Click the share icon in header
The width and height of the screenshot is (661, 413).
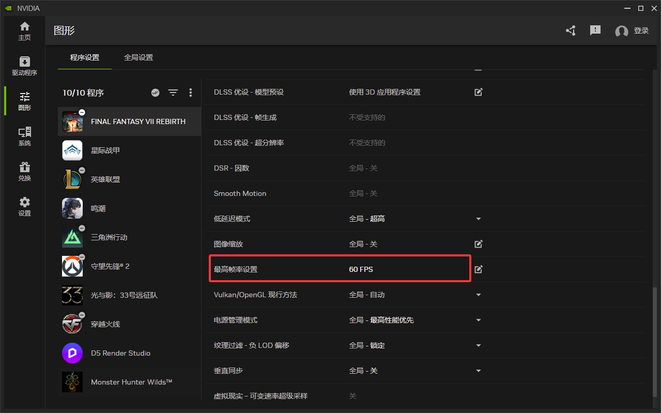(571, 30)
